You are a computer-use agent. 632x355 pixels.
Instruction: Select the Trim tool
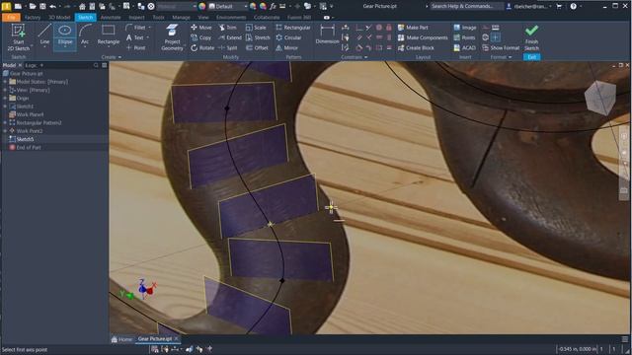(228, 28)
